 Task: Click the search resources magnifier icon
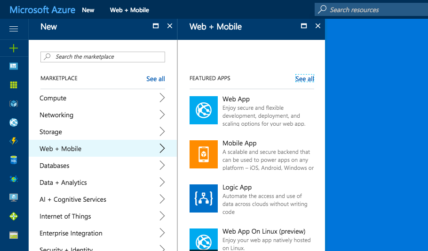322,9
